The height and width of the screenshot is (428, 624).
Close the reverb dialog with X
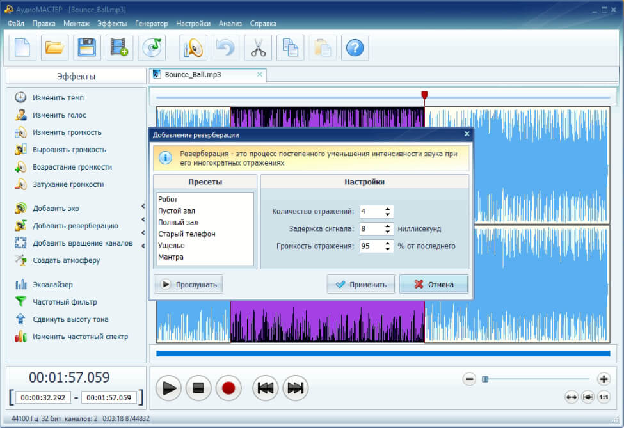[x=467, y=134]
